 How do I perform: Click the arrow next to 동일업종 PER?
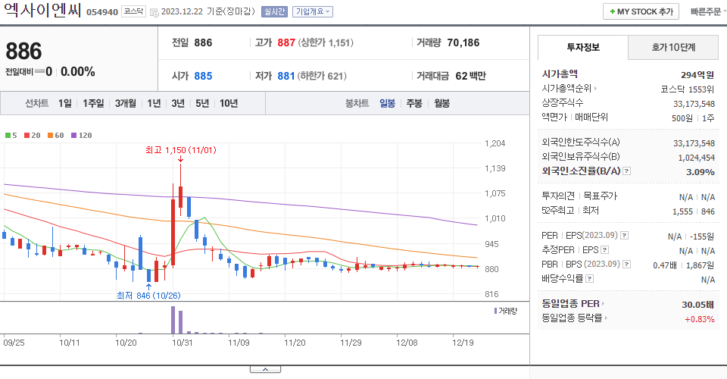[x=603, y=304]
